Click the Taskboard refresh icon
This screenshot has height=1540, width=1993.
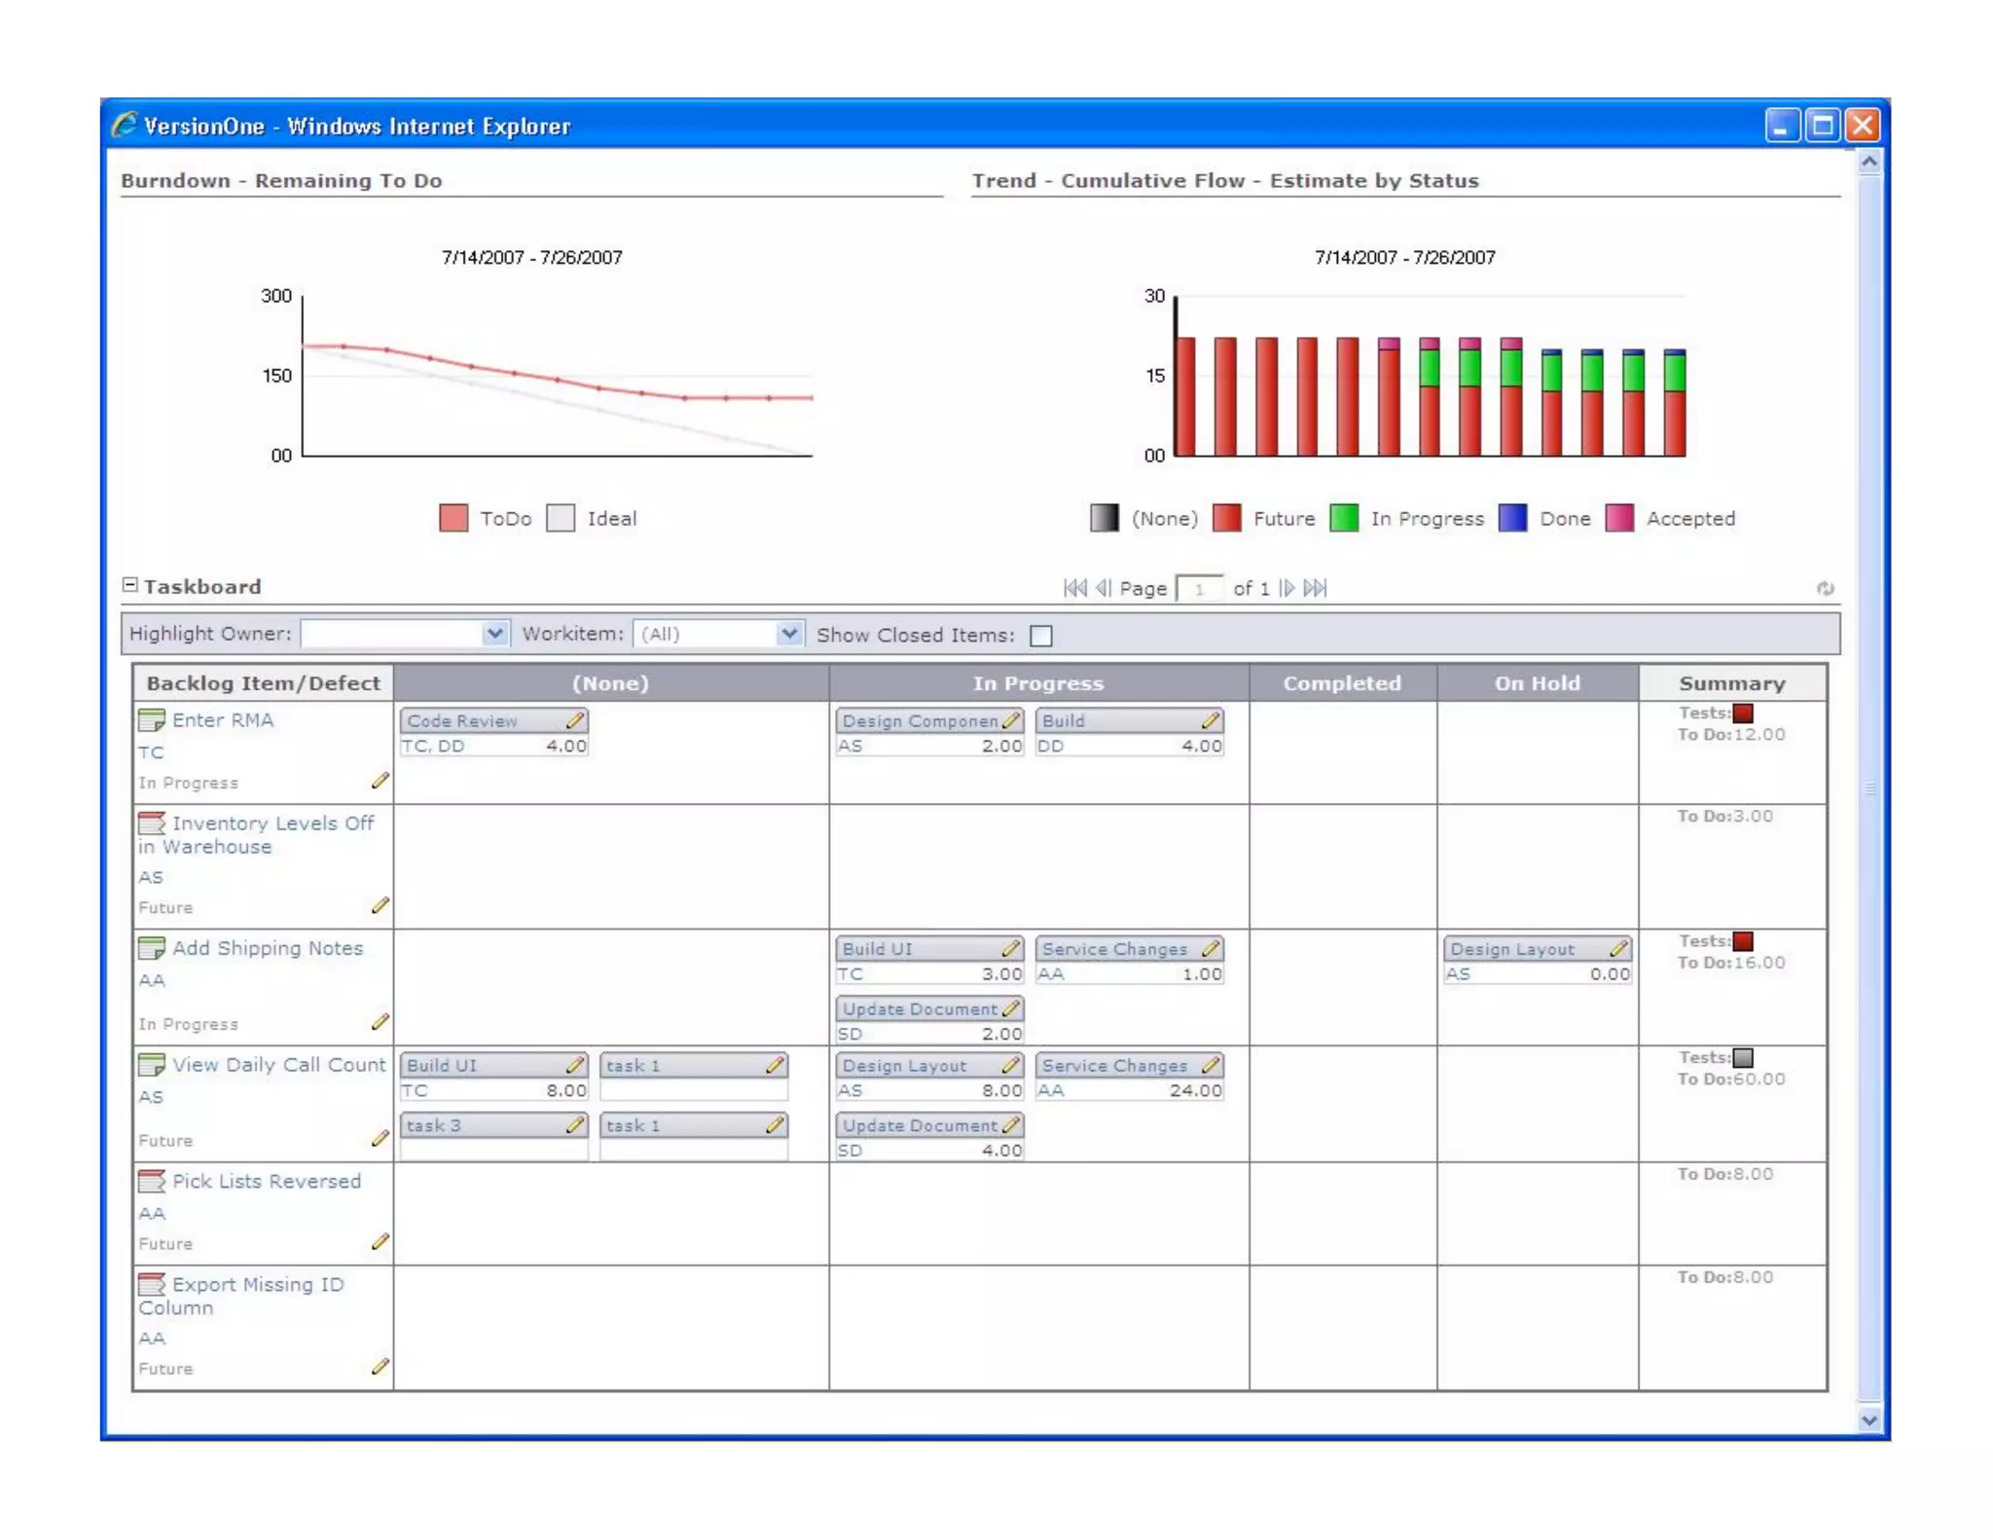pyautogui.click(x=1825, y=588)
